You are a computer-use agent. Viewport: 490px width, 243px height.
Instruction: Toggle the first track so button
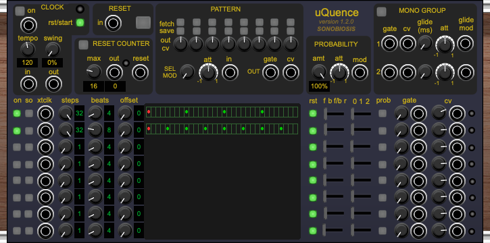click(29, 113)
